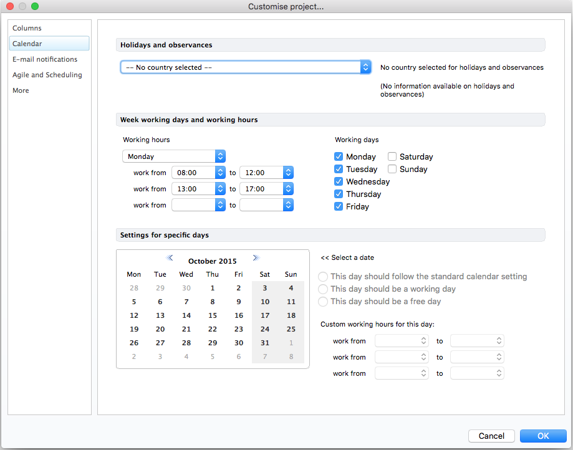The height and width of the screenshot is (450, 573).
Task: Select October 1 in the calendar
Action: click(213, 288)
